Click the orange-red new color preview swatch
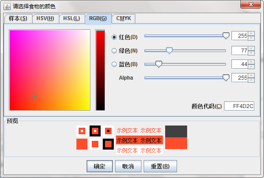The height and width of the screenshot is (178, 264). (x=176, y=143)
